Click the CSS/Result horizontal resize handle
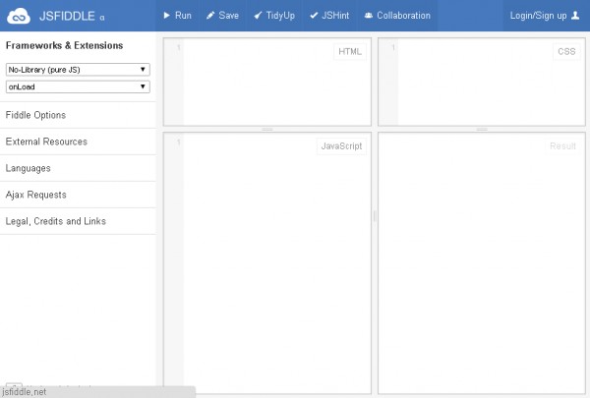Screen dimensions: 590x398 click(x=482, y=129)
